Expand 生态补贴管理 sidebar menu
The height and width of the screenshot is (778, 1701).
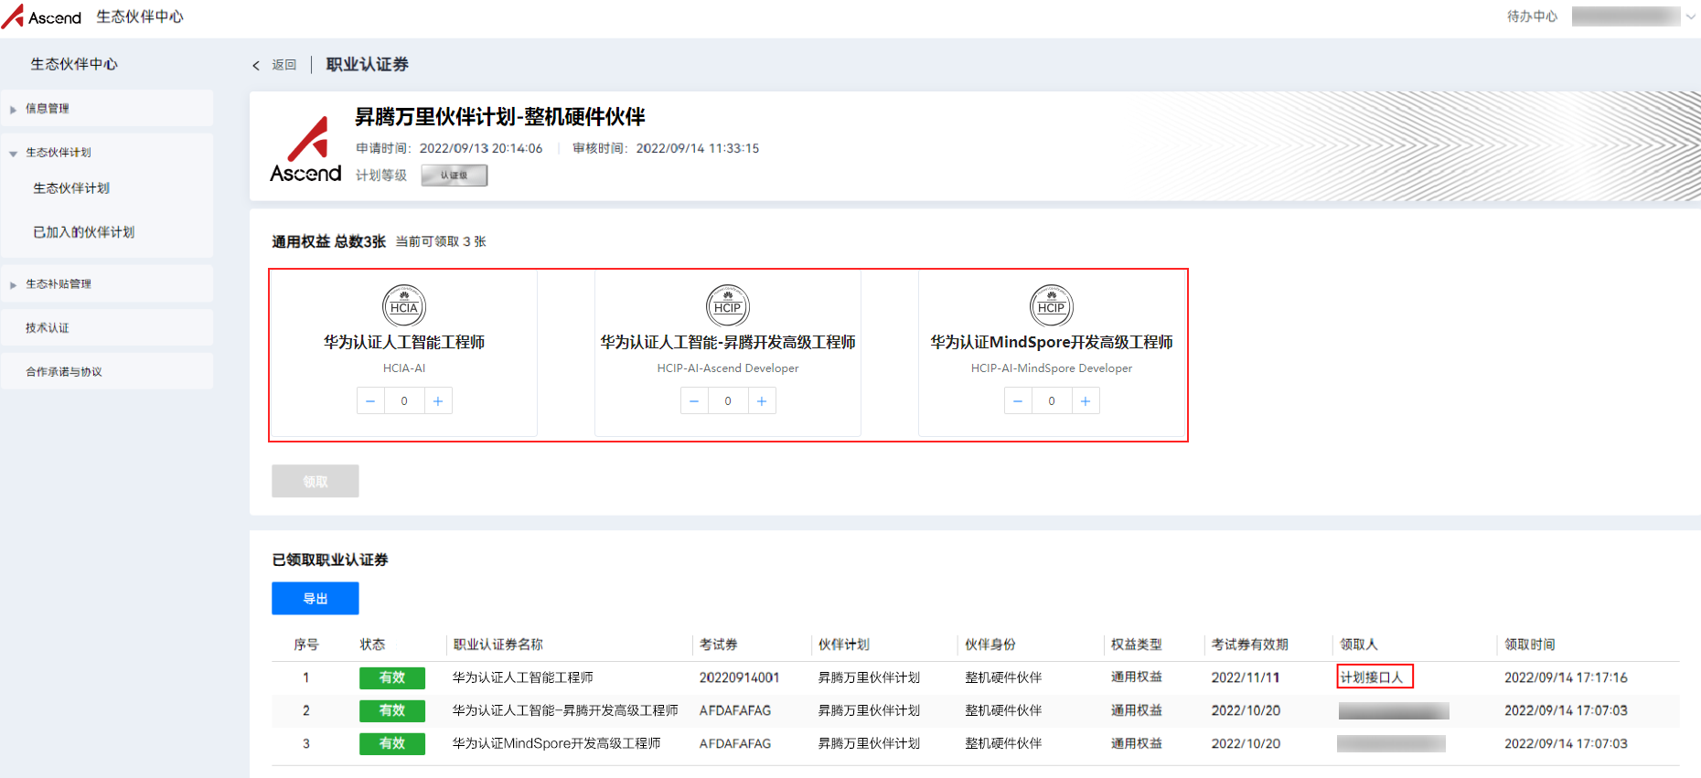click(107, 283)
